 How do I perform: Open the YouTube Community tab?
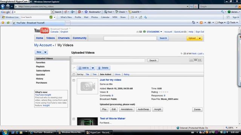pos(79,38)
